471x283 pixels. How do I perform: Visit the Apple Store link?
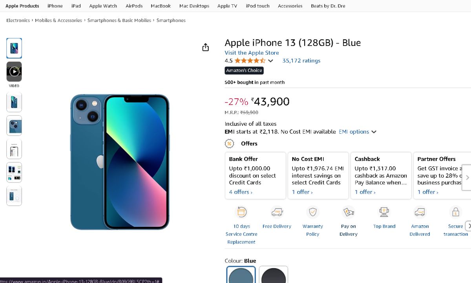tap(252, 53)
